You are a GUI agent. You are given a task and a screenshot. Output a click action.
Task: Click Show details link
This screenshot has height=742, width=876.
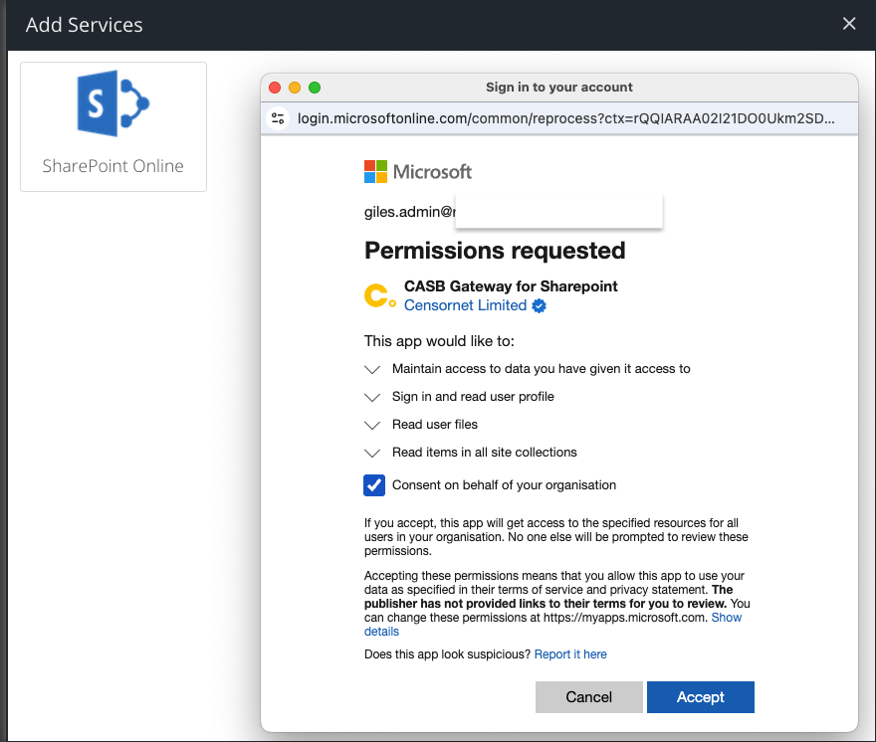(727, 618)
